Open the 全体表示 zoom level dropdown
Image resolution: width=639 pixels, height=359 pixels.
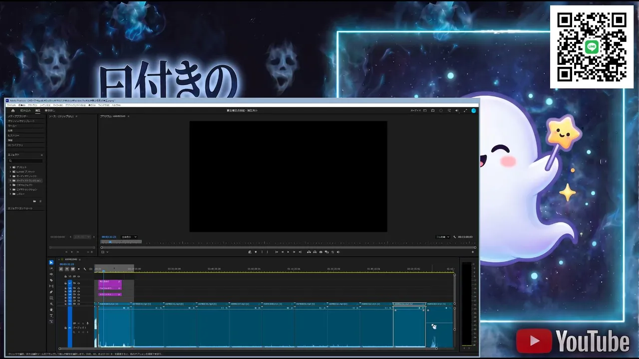pyautogui.click(x=129, y=237)
